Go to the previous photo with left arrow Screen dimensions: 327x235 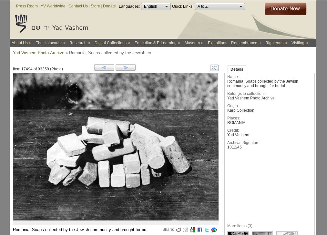coord(104,67)
